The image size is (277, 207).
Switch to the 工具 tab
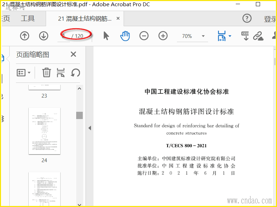pos(28,19)
